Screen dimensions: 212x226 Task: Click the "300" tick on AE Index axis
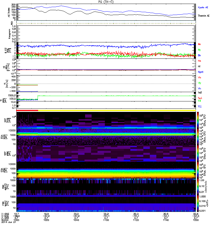[14, 5]
